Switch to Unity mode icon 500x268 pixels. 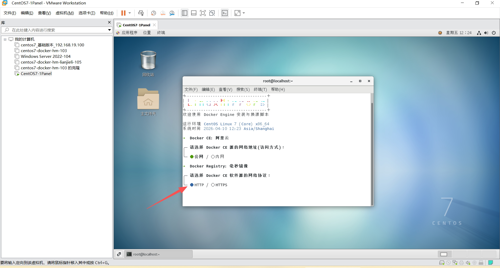coord(212,13)
